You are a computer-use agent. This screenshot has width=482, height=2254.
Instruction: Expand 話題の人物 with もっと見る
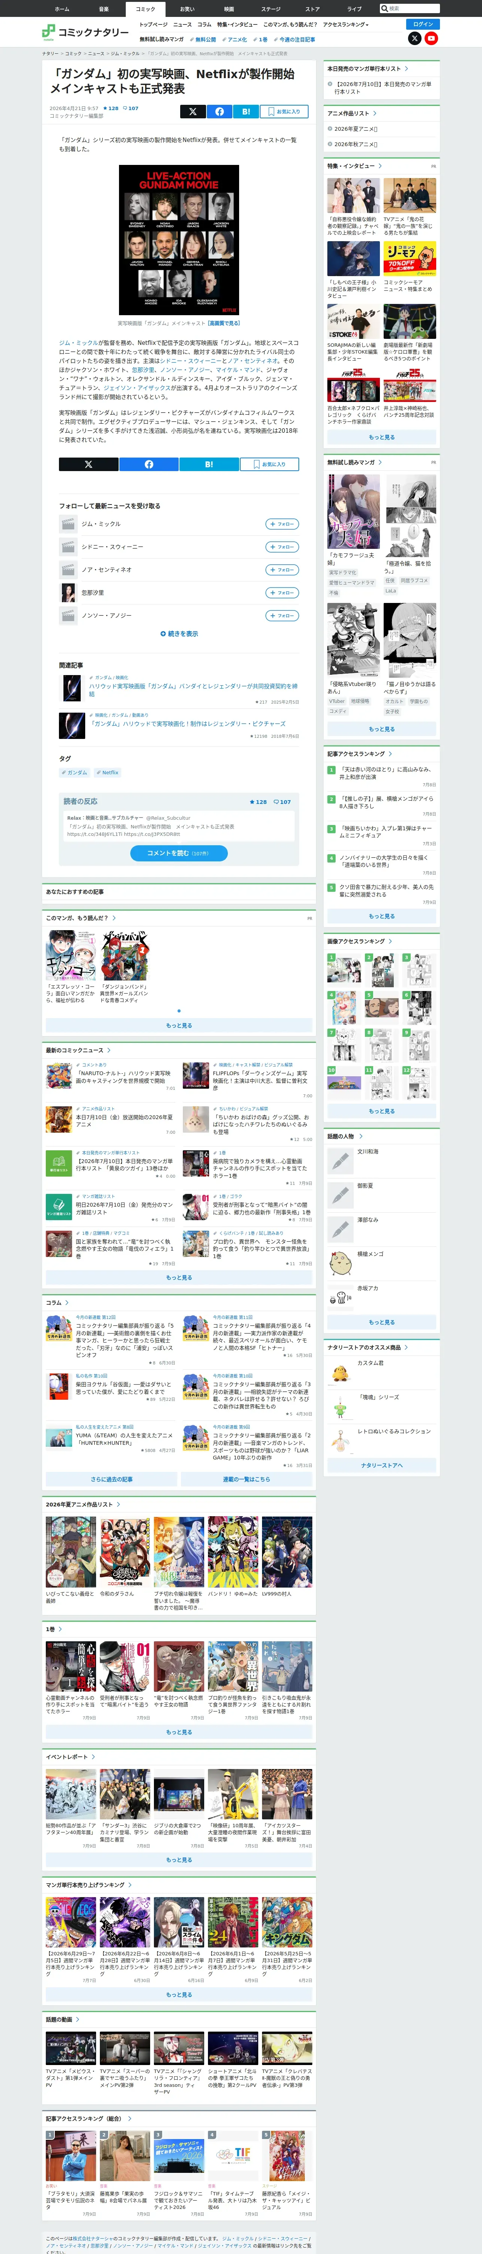coord(381,1322)
